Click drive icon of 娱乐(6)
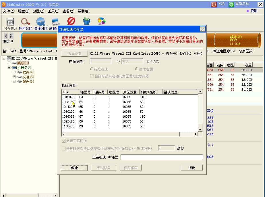265x197 pixels. pos(20,81)
